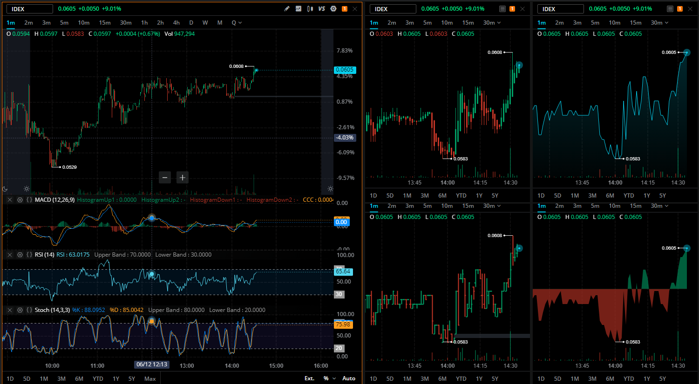Click the RSI : 63.0175 value
The height and width of the screenshot is (384, 699).
73,255
